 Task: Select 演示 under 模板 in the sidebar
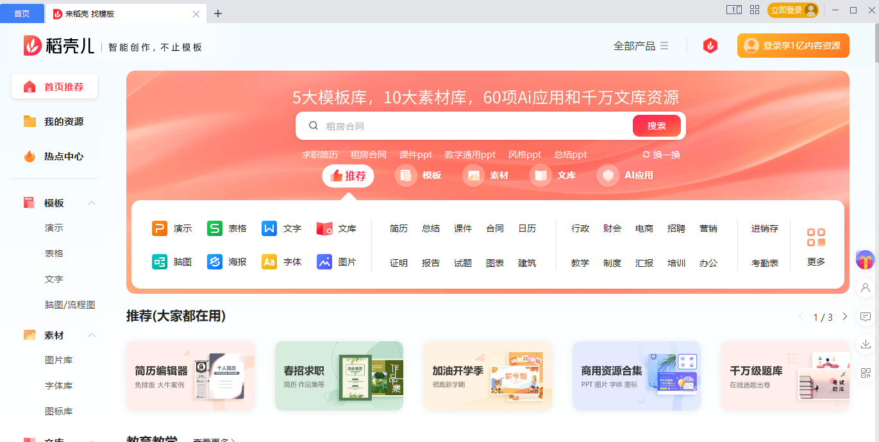(54, 228)
